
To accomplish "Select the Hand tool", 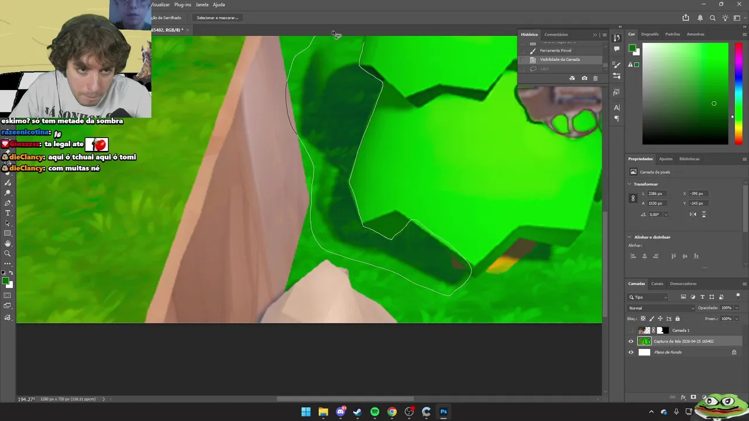I will click(8, 243).
